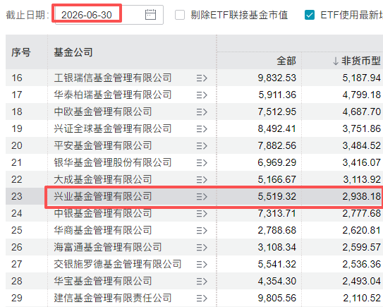383x307 pixels.
Task: Open detail icon for 建信基金管理有限责任公司
Action: pos(202,299)
